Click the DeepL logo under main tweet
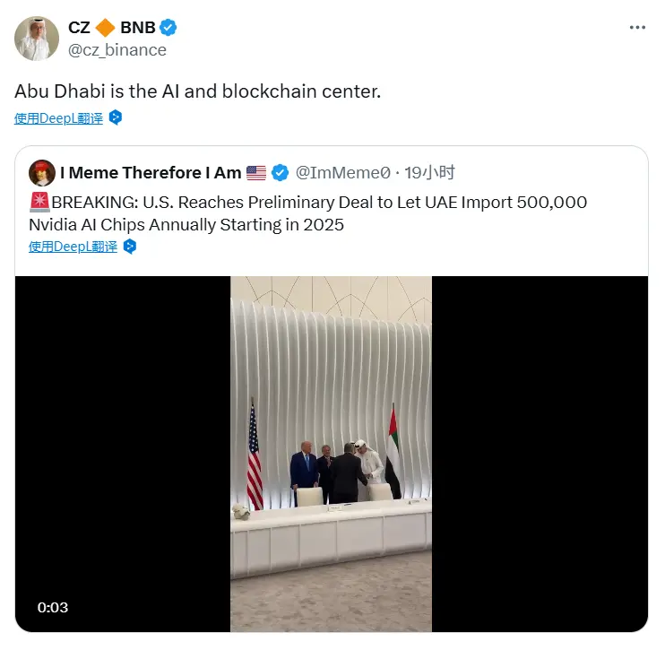665x650 pixels. tap(116, 117)
